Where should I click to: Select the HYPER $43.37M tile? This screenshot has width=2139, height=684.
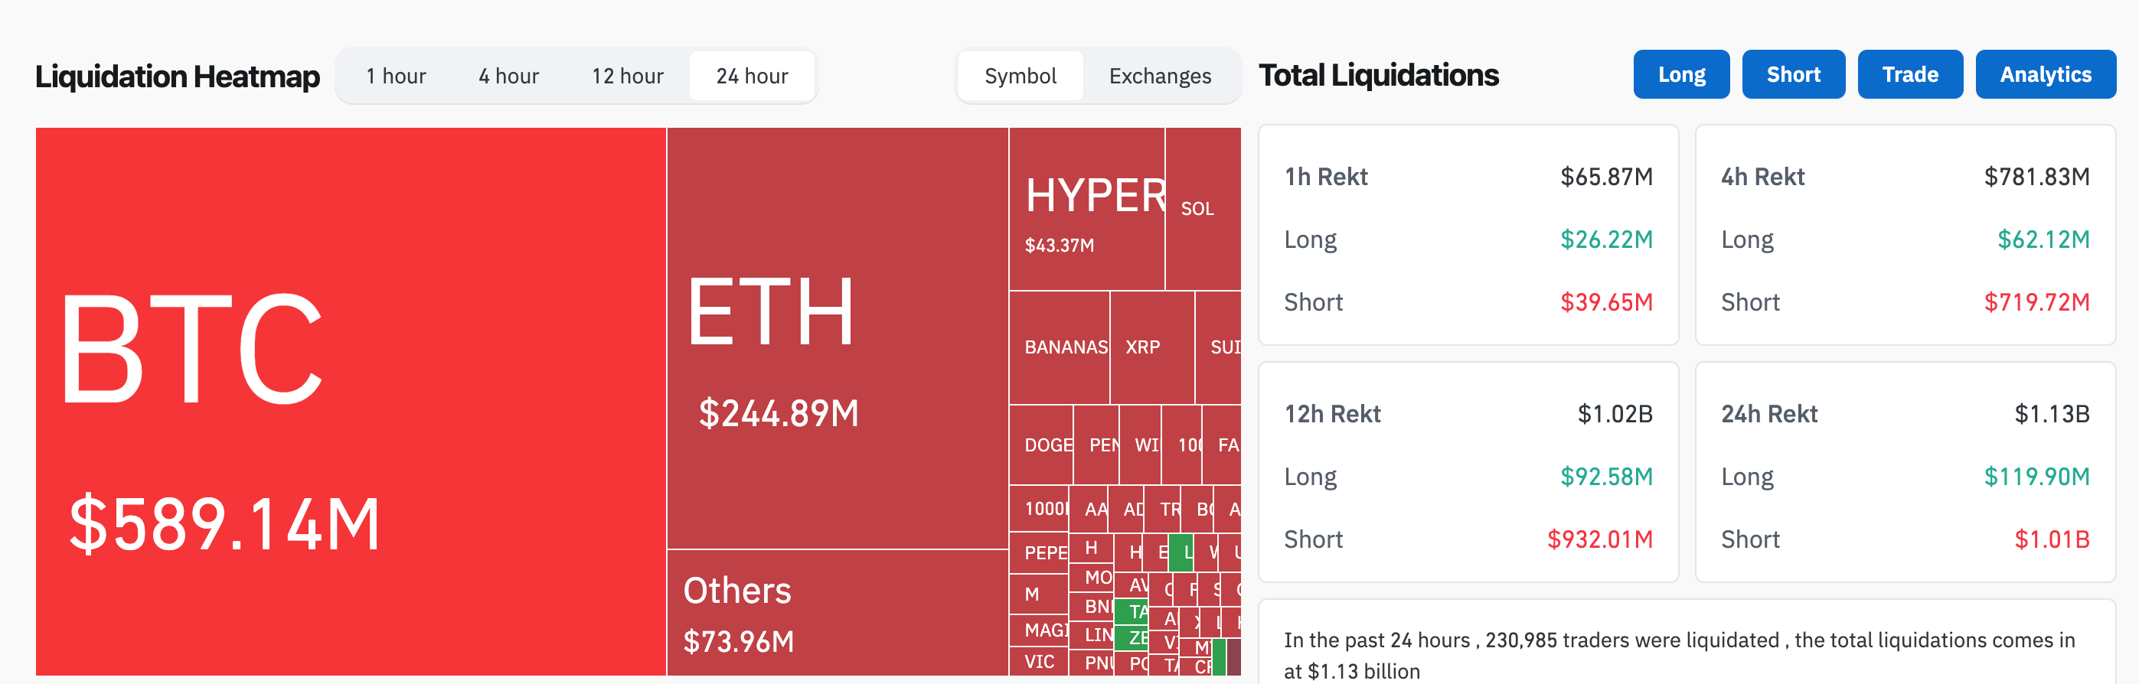pos(1086,209)
